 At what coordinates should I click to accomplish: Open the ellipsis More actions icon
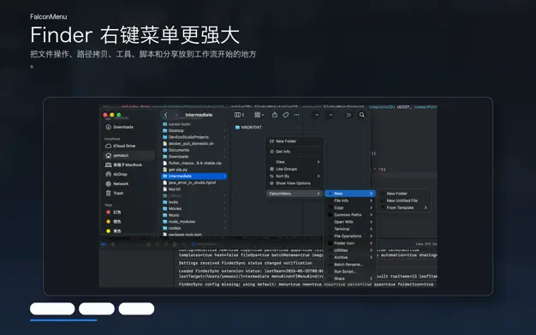(297, 115)
